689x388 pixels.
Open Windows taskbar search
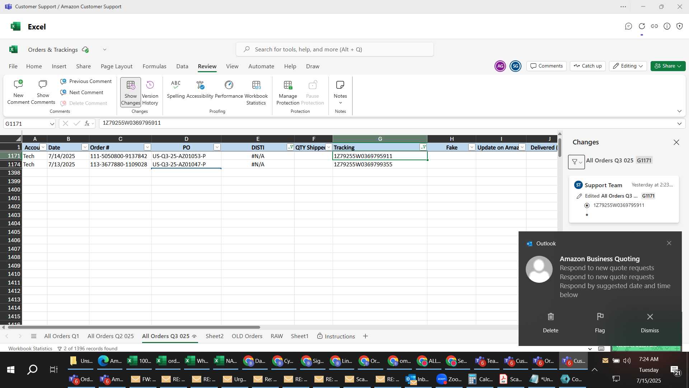(32, 370)
